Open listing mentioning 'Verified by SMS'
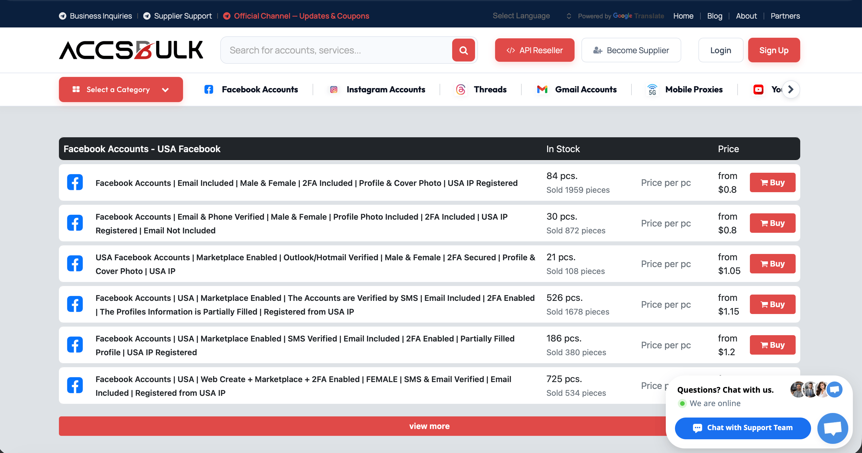 tap(315, 305)
